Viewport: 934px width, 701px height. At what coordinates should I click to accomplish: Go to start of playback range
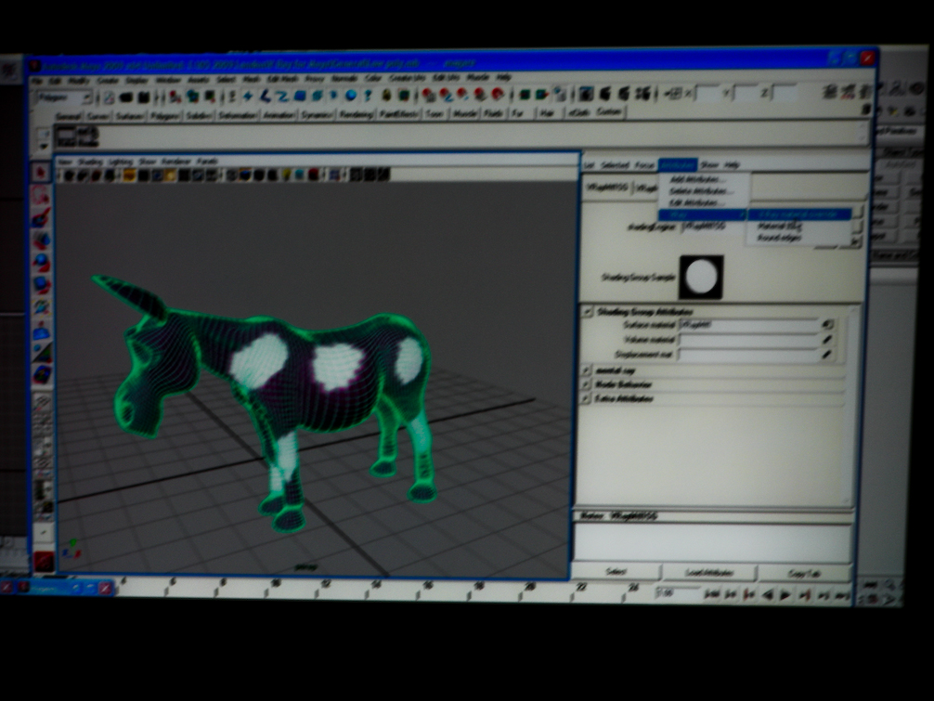pyautogui.click(x=711, y=594)
